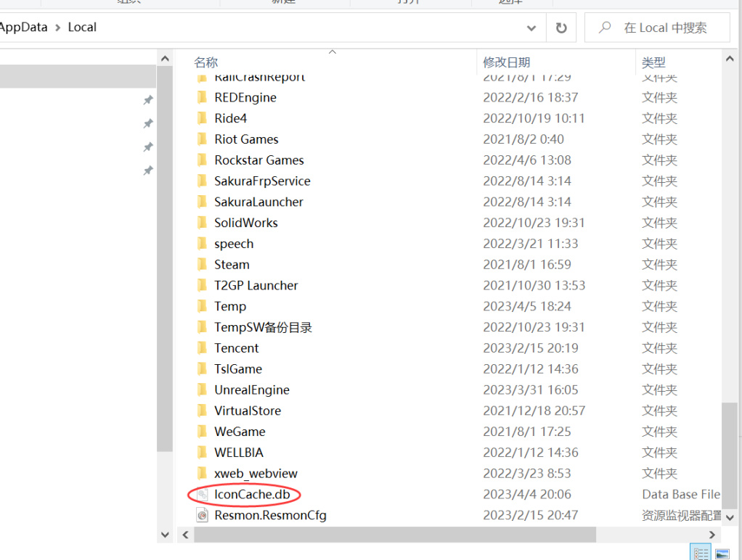Screen dimensions: 742x560
Task: Click the horizontal scrollbar thumb
Action: [395, 535]
